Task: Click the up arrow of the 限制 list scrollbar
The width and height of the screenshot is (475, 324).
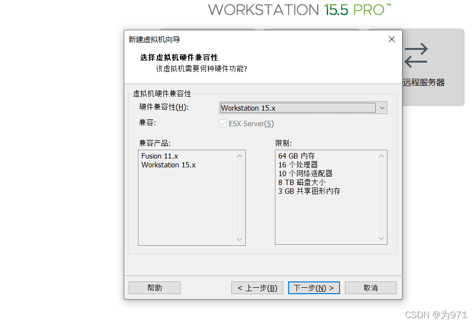Action: click(x=381, y=156)
